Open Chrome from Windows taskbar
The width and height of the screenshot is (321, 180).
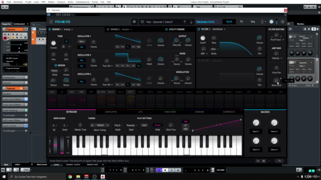[x=70, y=176]
